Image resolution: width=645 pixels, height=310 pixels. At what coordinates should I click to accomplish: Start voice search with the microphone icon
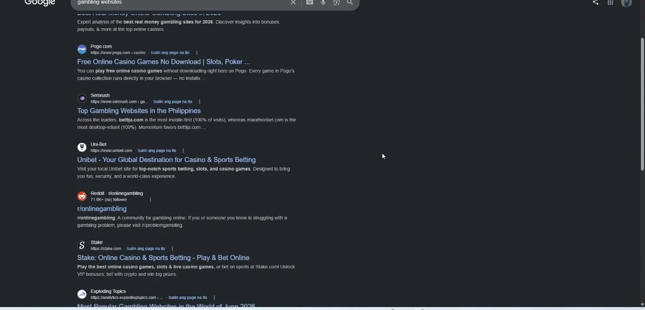[x=323, y=3]
